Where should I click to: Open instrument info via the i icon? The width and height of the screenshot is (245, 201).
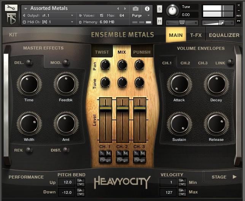(x=147, y=9)
